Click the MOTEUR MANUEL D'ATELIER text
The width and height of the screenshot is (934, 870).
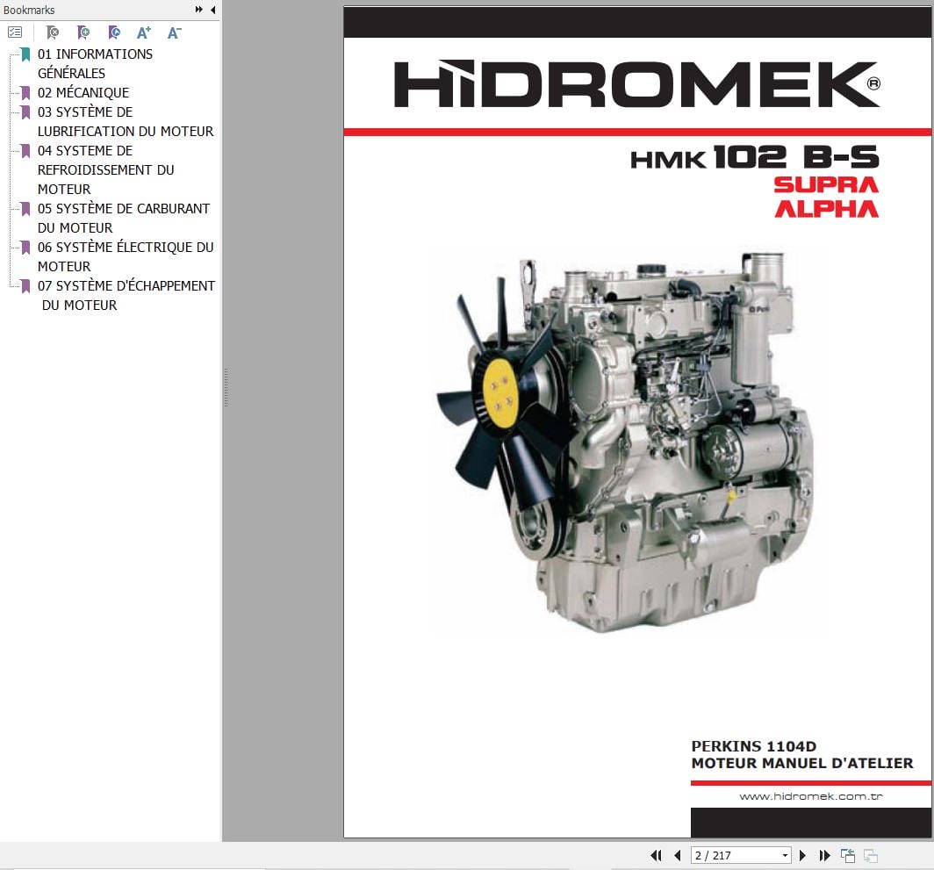click(x=801, y=764)
